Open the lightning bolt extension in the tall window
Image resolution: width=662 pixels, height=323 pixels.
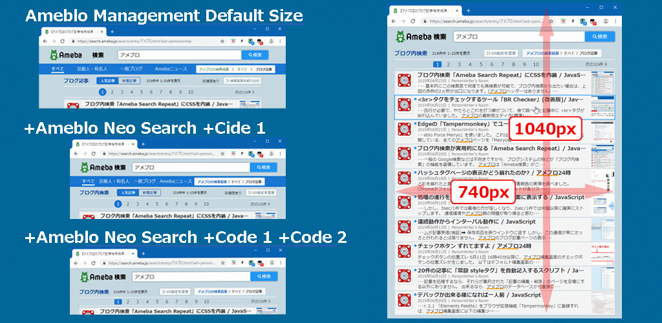pos(573,21)
